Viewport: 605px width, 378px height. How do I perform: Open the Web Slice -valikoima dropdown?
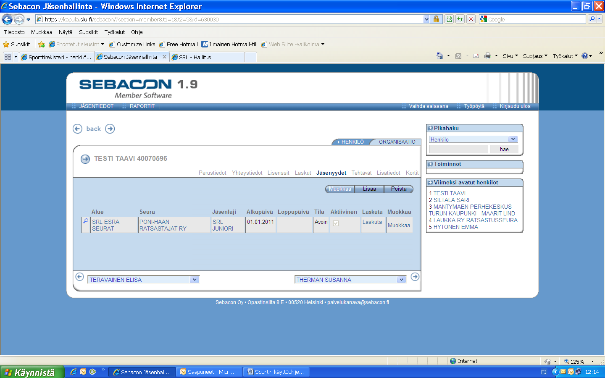[323, 44]
